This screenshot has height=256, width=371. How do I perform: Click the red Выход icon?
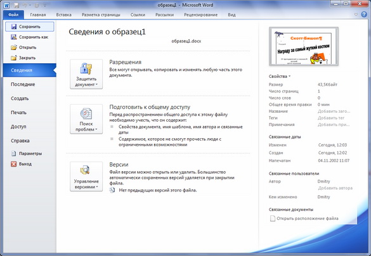point(14,164)
